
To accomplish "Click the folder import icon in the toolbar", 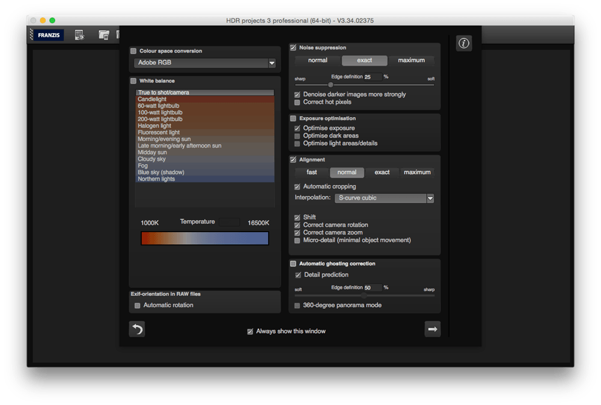I will (x=103, y=35).
